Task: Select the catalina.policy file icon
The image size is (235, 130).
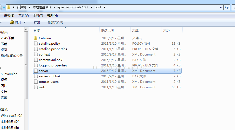Action: 36,44
